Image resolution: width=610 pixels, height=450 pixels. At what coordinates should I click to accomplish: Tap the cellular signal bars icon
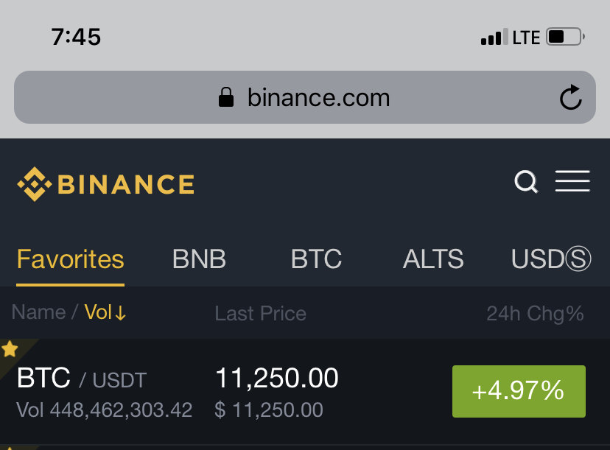point(494,37)
